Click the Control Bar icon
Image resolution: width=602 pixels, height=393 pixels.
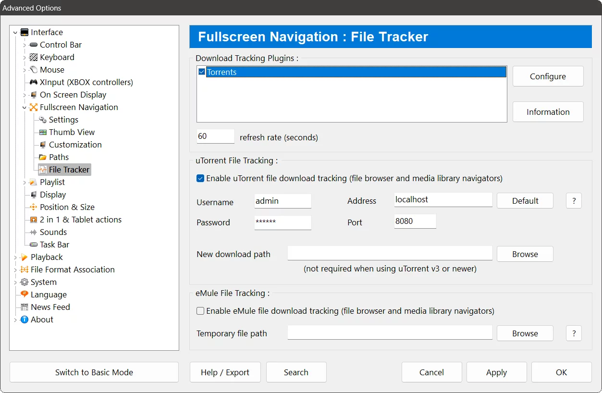34,45
